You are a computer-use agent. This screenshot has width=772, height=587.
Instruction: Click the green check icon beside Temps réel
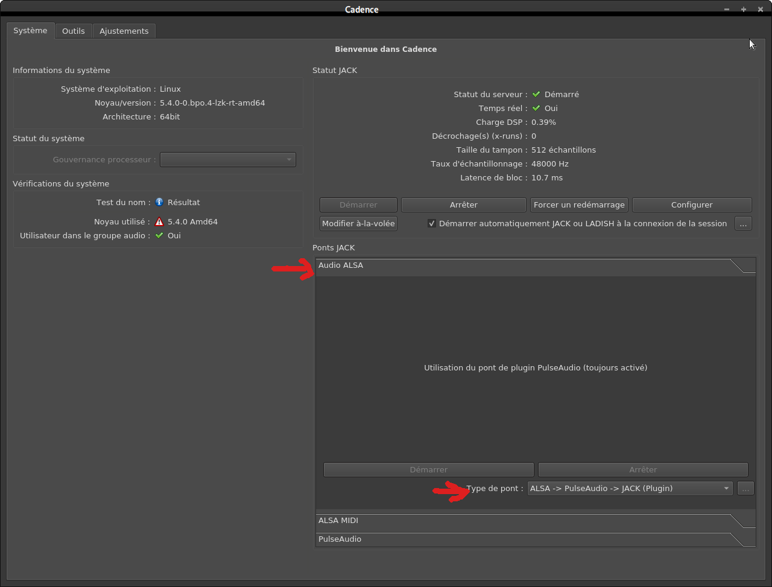(536, 109)
